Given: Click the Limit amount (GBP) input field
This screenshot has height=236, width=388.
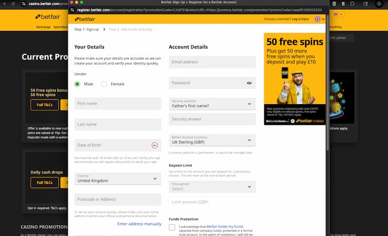Looking at the screenshot, I should tap(212, 202).
